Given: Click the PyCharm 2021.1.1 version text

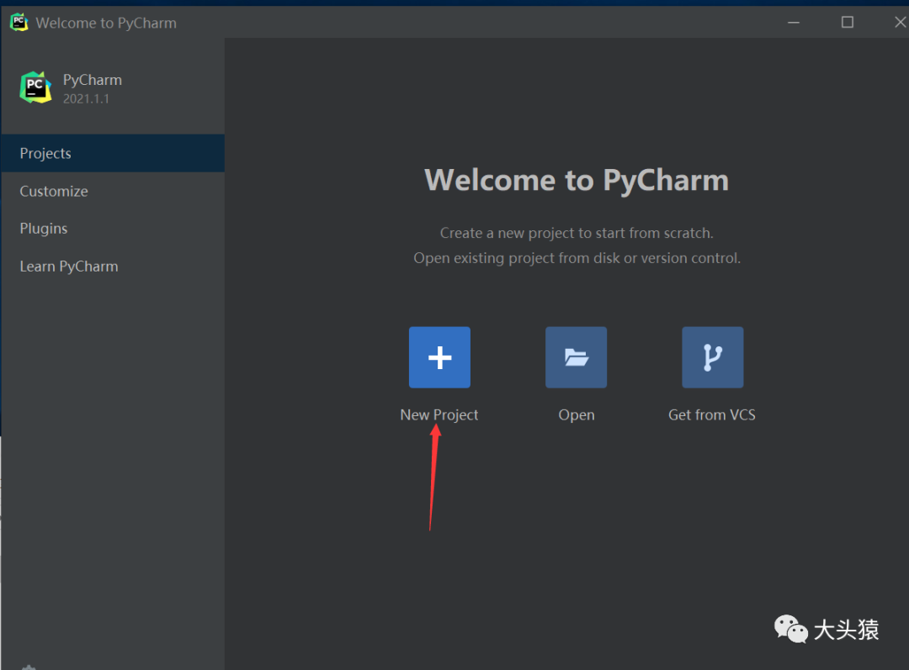Looking at the screenshot, I should [86, 99].
